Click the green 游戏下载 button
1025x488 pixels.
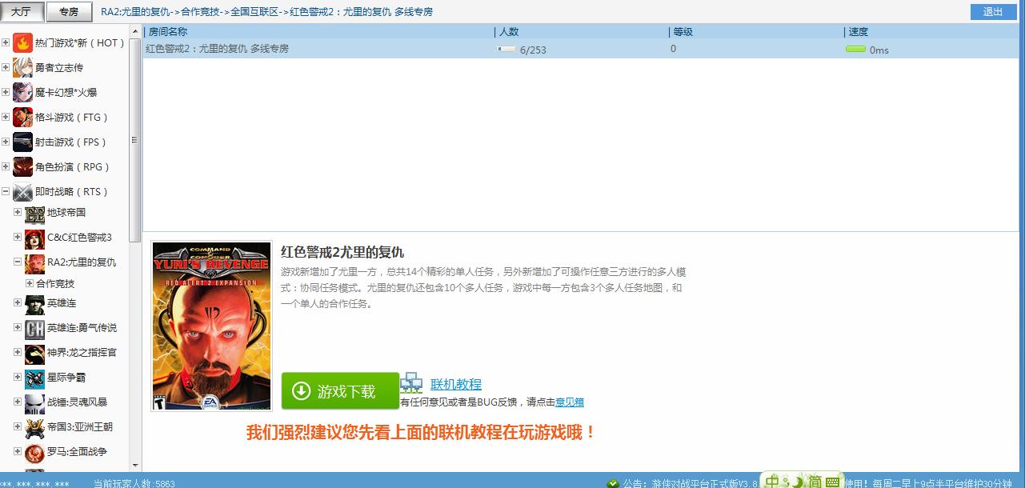point(340,391)
